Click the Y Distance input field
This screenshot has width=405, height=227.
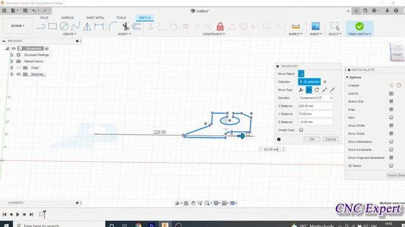(x=316, y=113)
